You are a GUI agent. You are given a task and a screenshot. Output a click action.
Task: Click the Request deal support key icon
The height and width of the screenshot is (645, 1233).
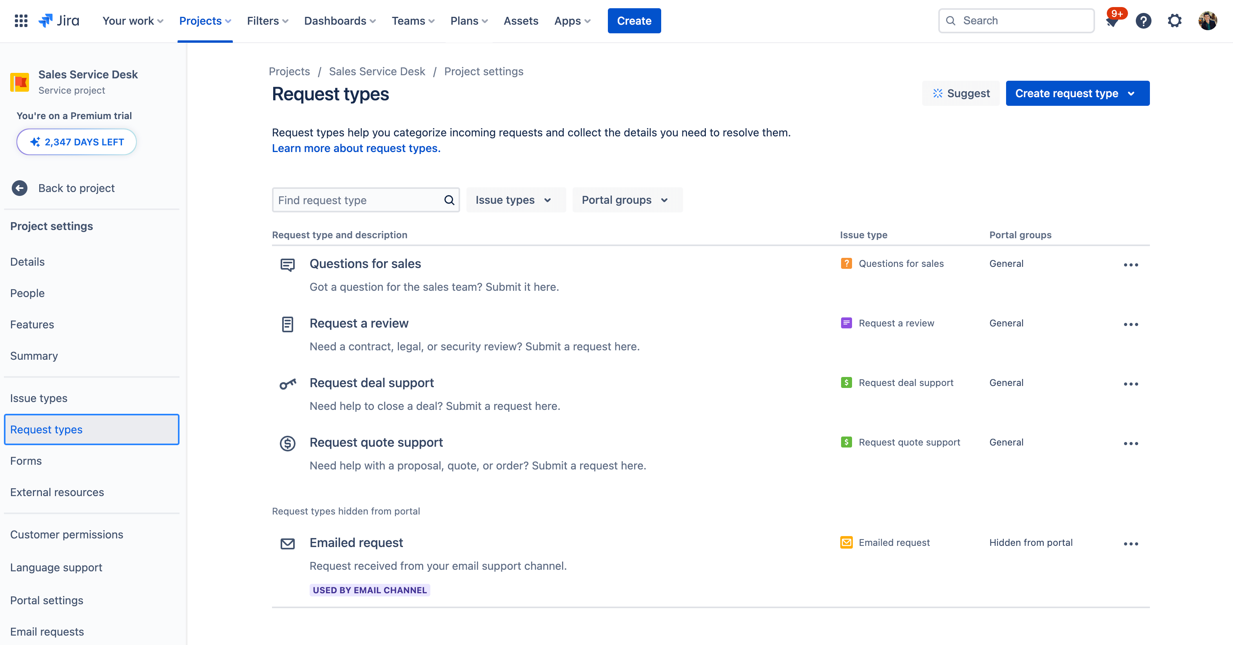[x=289, y=383]
